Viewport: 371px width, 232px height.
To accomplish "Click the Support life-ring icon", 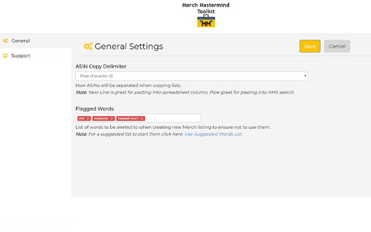I will (5, 55).
